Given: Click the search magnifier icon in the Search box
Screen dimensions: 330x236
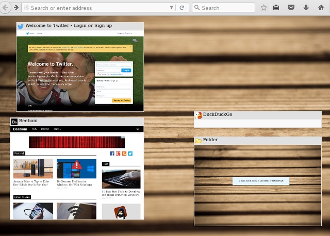Looking at the screenshot, I should [x=197, y=8].
